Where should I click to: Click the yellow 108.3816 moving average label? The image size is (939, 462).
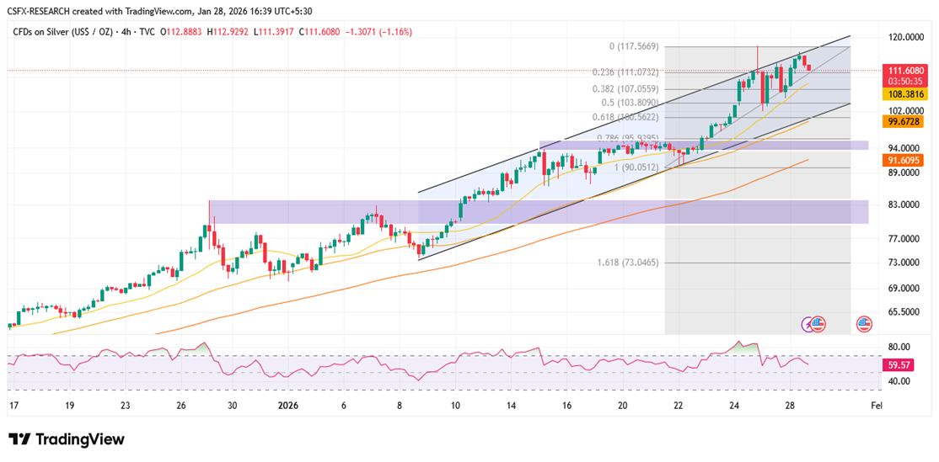905,94
